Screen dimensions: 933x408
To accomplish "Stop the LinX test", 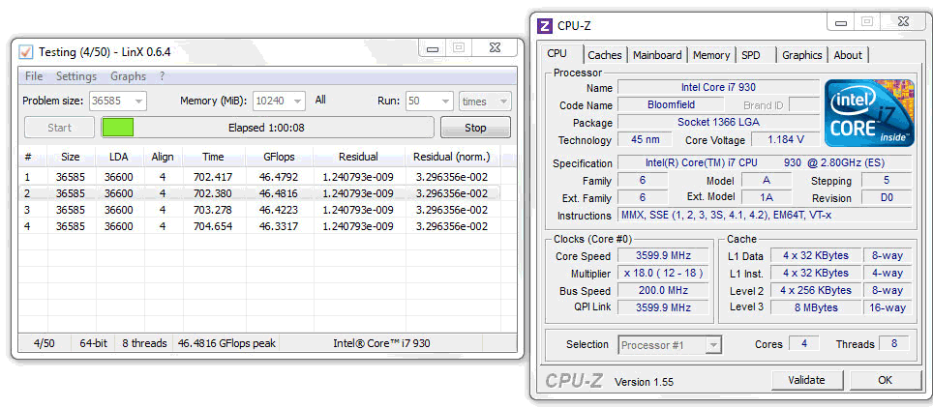I will tap(475, 128).
